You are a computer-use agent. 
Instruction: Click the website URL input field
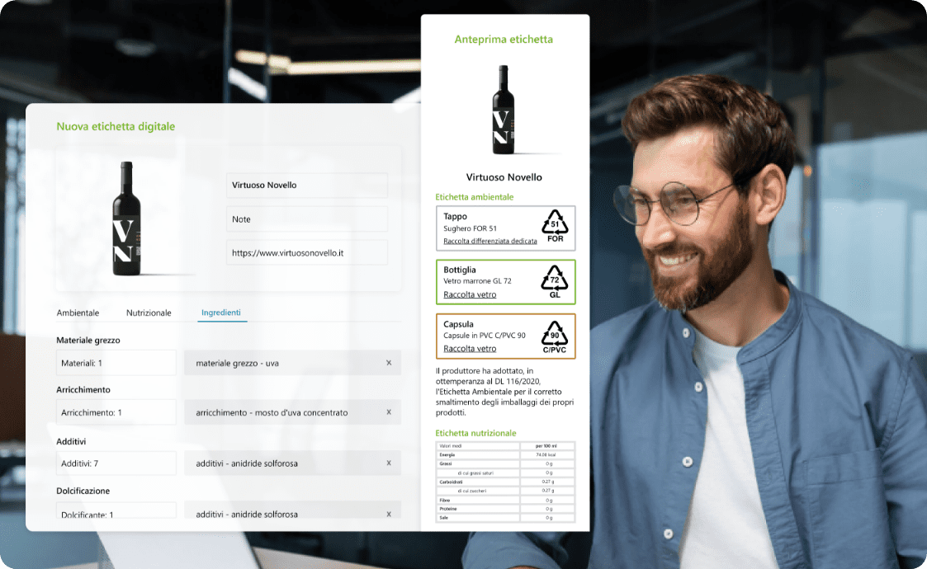coord(306,253)
